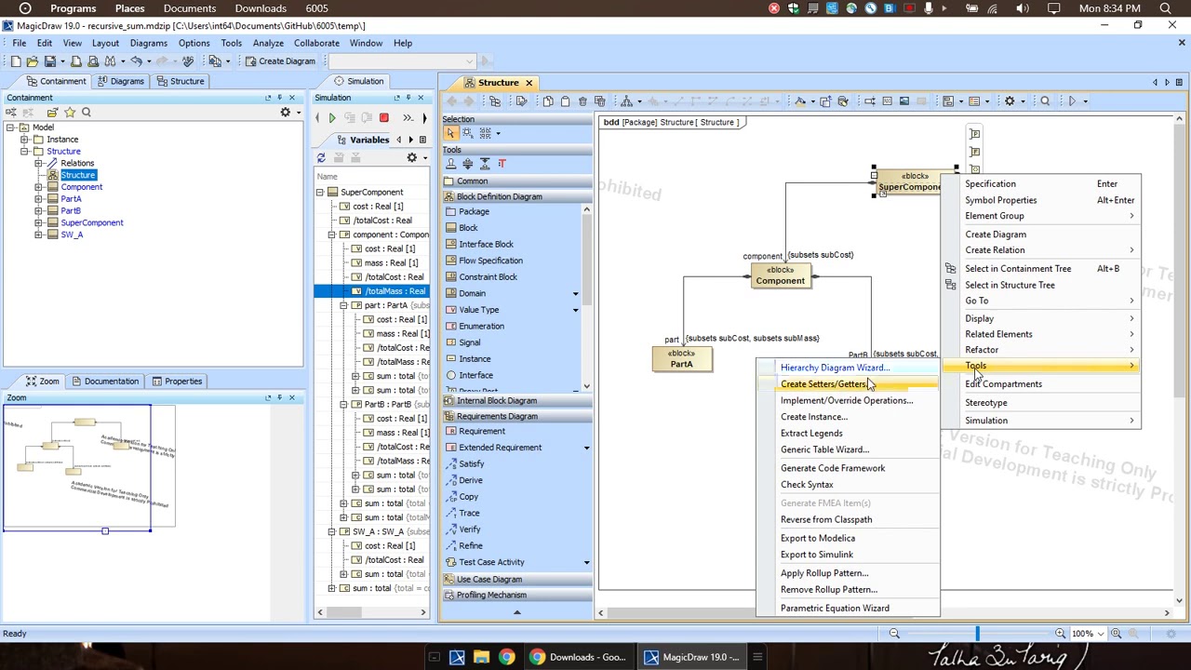The height and width of the screenshot is (670, 1191).
Task: Open the Requirements Diagram palette group
Action: point(497,417)
